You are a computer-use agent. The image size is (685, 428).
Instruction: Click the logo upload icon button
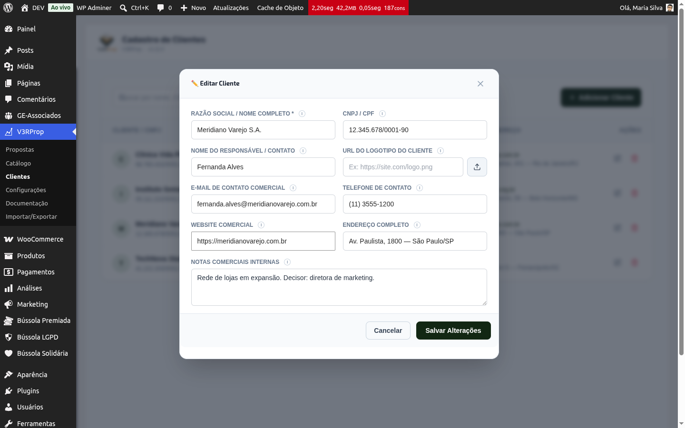(477, 167)
